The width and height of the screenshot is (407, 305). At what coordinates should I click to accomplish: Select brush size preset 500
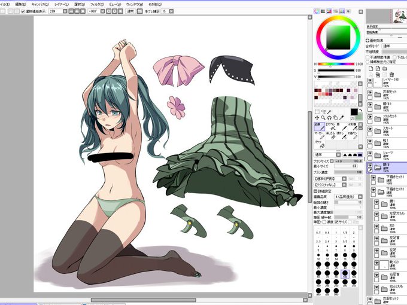click(x=336, y=291)
